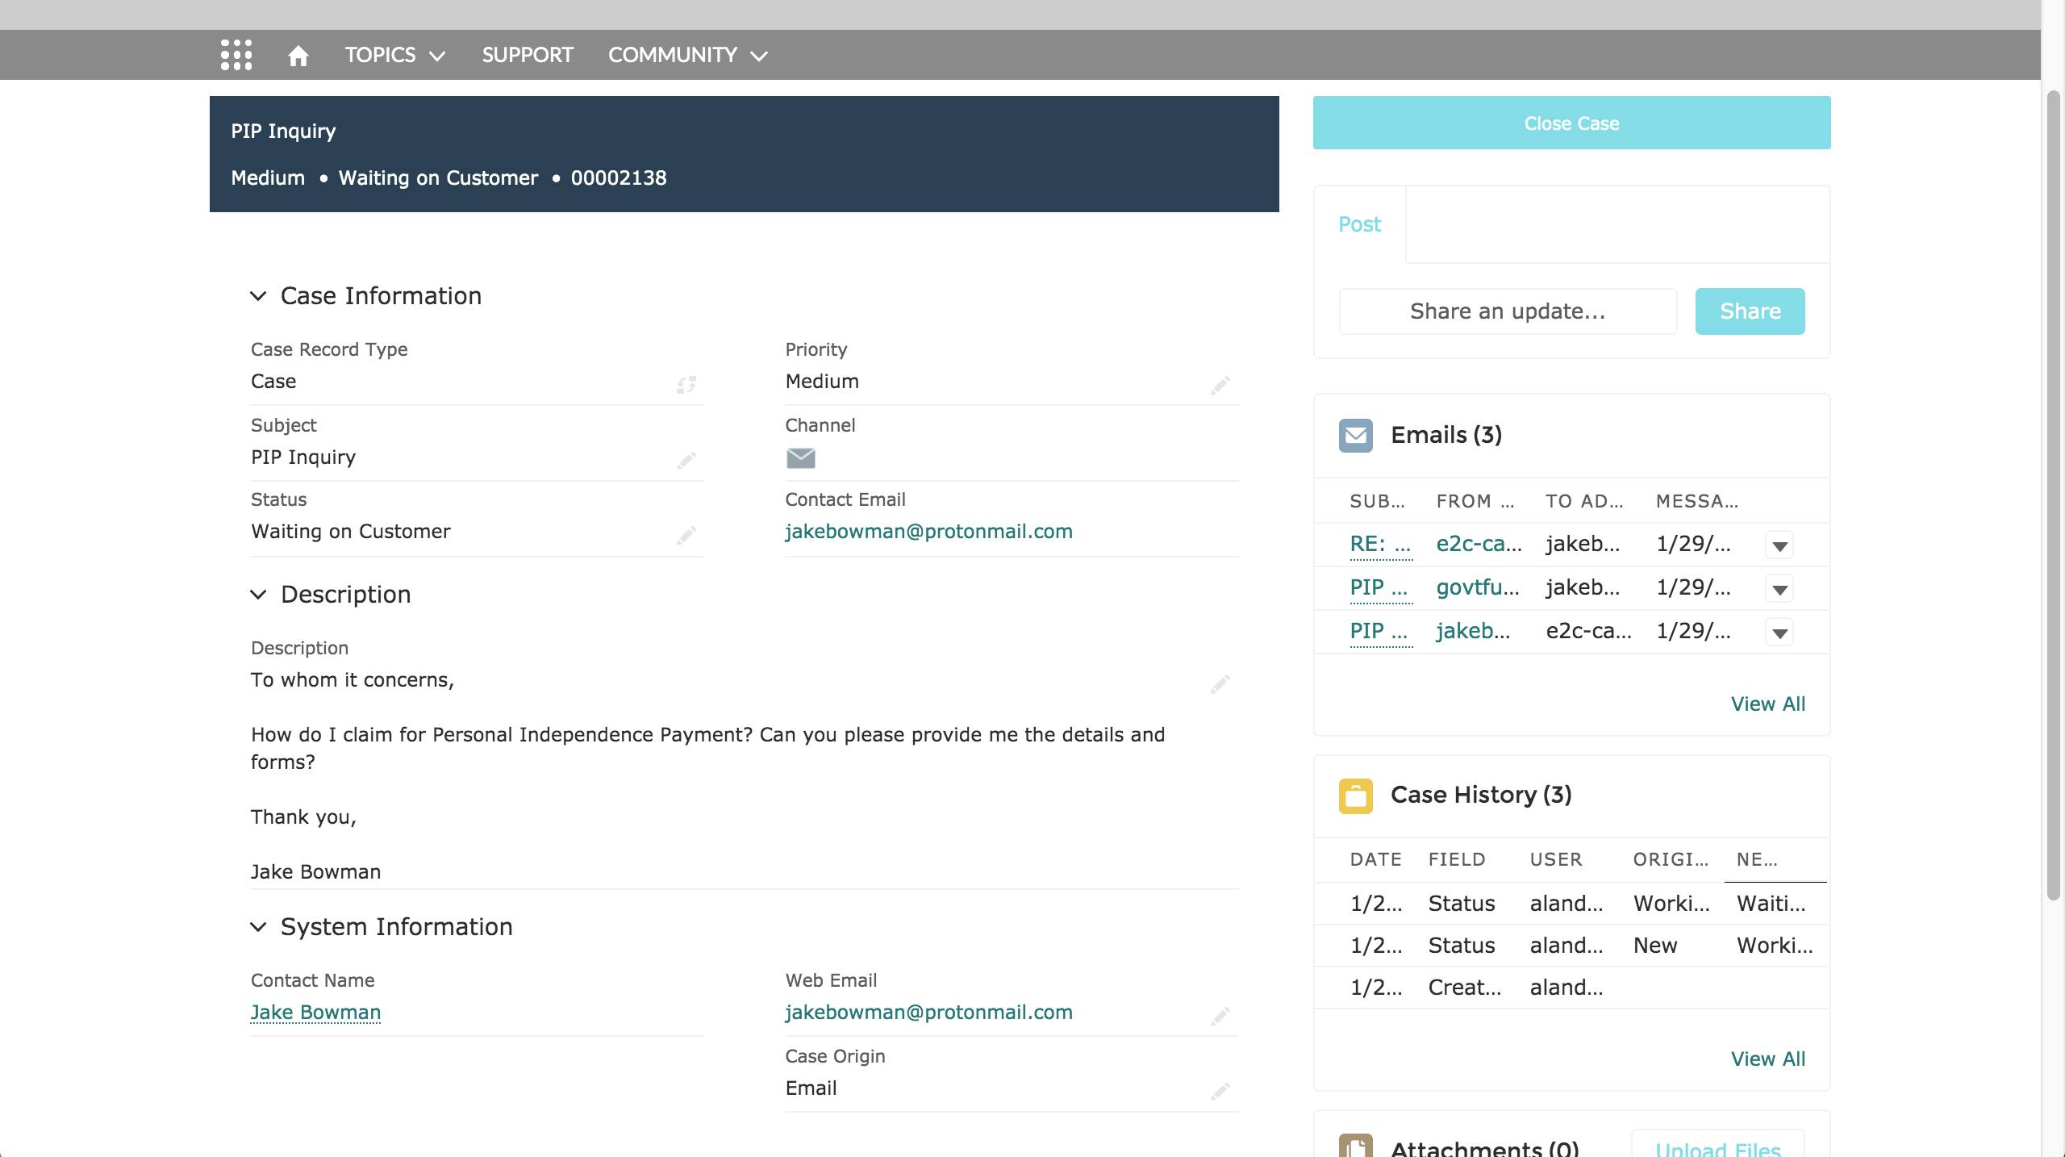Click change record type icon

686,385
